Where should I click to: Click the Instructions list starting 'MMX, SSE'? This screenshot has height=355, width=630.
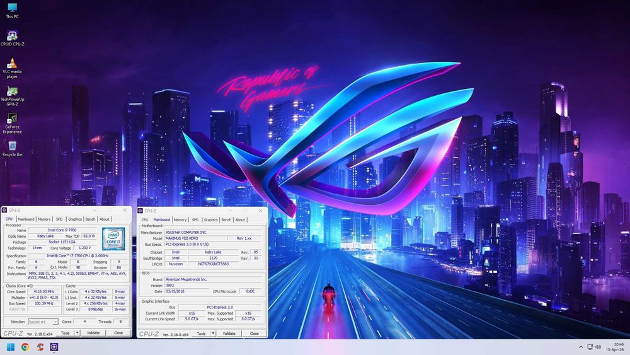[x=77, y=276]
